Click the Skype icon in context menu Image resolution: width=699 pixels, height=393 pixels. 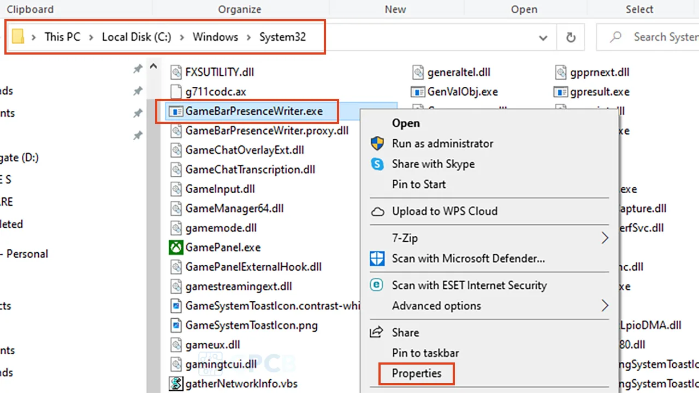pyautogui.click(x=377, y=164)
